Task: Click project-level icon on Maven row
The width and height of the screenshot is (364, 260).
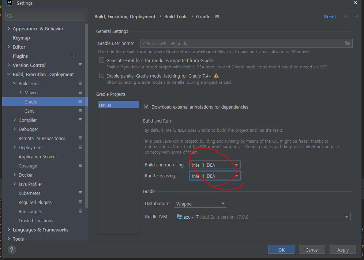Action: [x=80, y=92]
